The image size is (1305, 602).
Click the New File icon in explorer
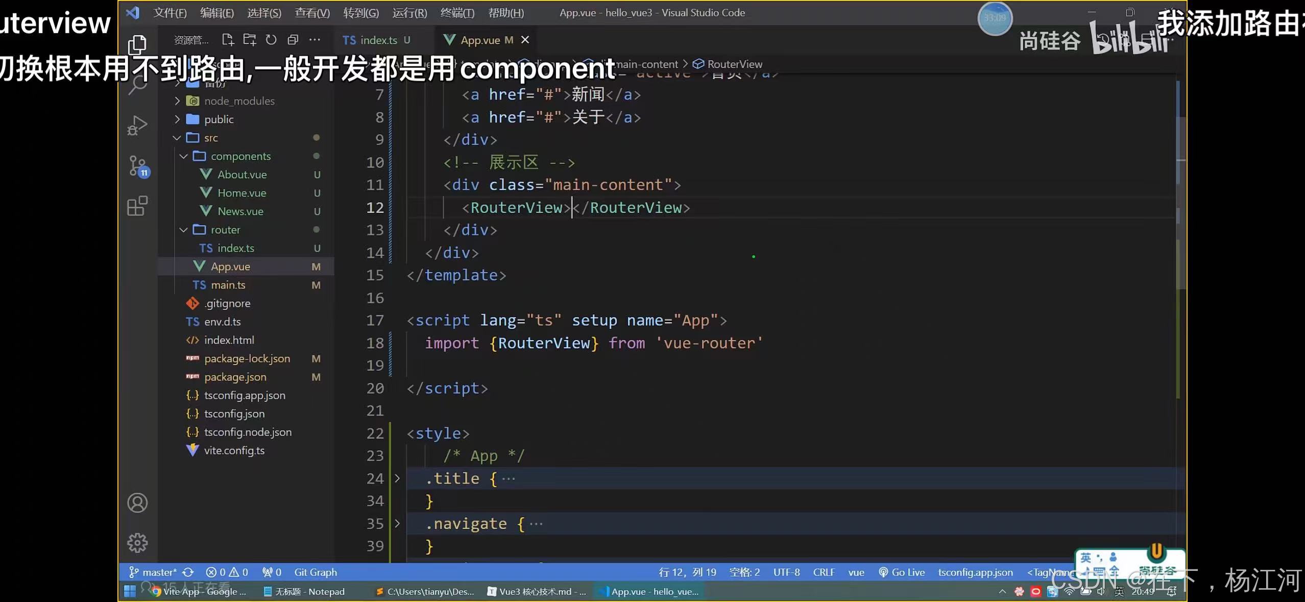pos(228,40)
